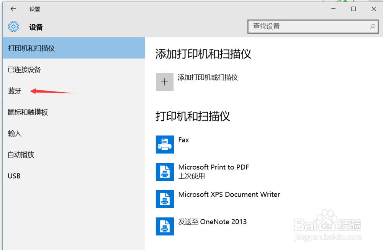The height and width of the screenshot is (250, 383).
Task: Select the Microsoft Print to PDF entry
Action: point(214,167)
